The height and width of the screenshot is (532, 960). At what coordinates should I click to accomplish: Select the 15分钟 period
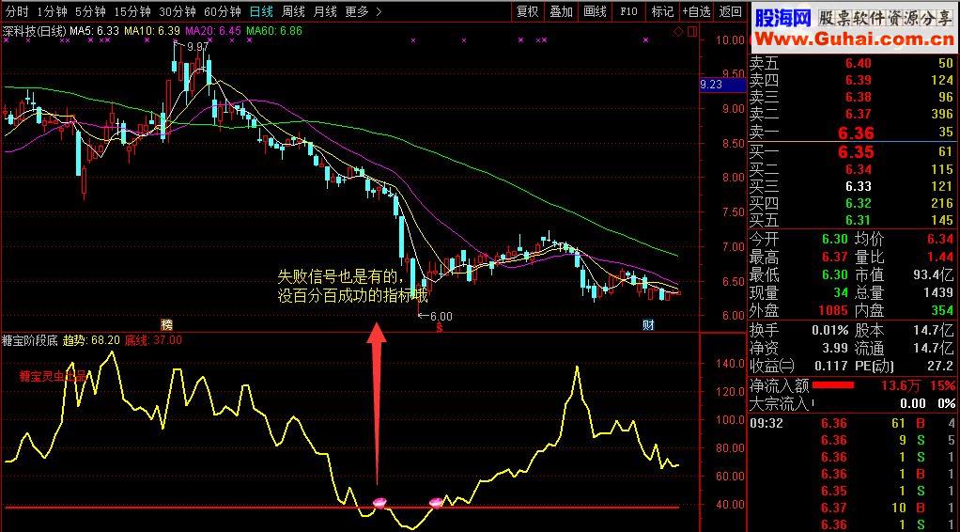click(x=132, y=11)
